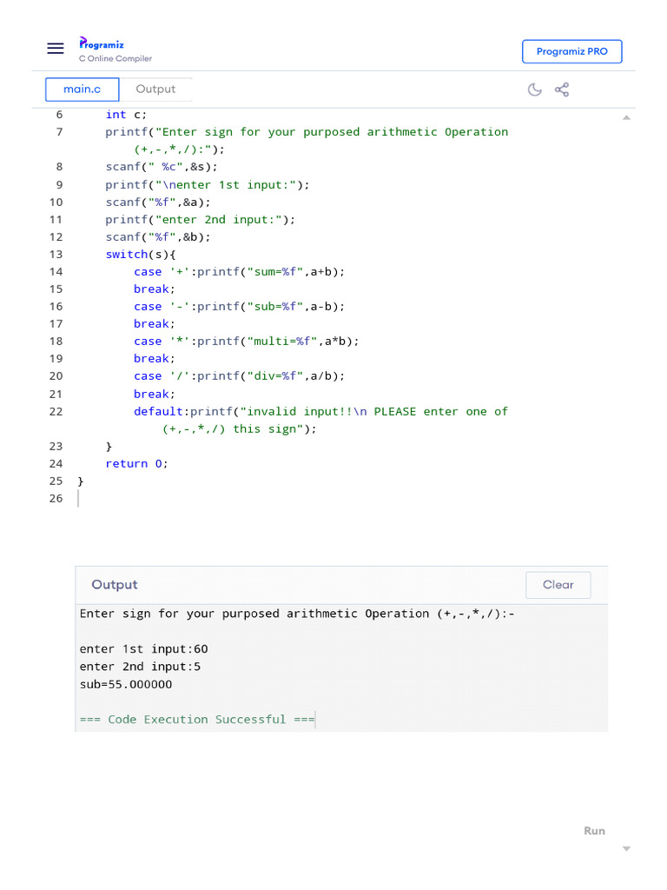667x890 pixels.
Task: Click the scanf(" %c",&s); line
Action: click(x=162, y=167)
